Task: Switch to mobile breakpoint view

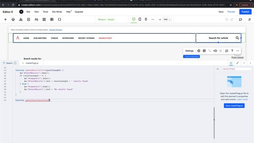Action: click(x=146, y=19)
